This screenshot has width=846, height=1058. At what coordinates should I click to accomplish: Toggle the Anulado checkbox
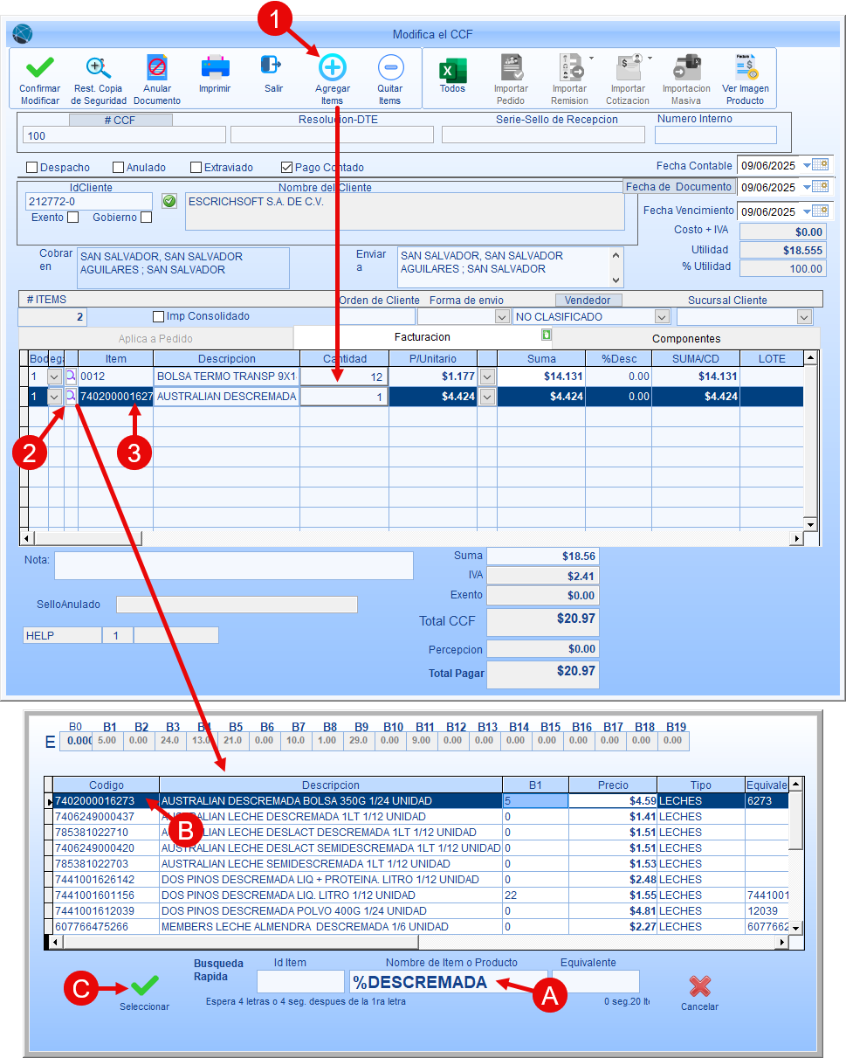119,168
